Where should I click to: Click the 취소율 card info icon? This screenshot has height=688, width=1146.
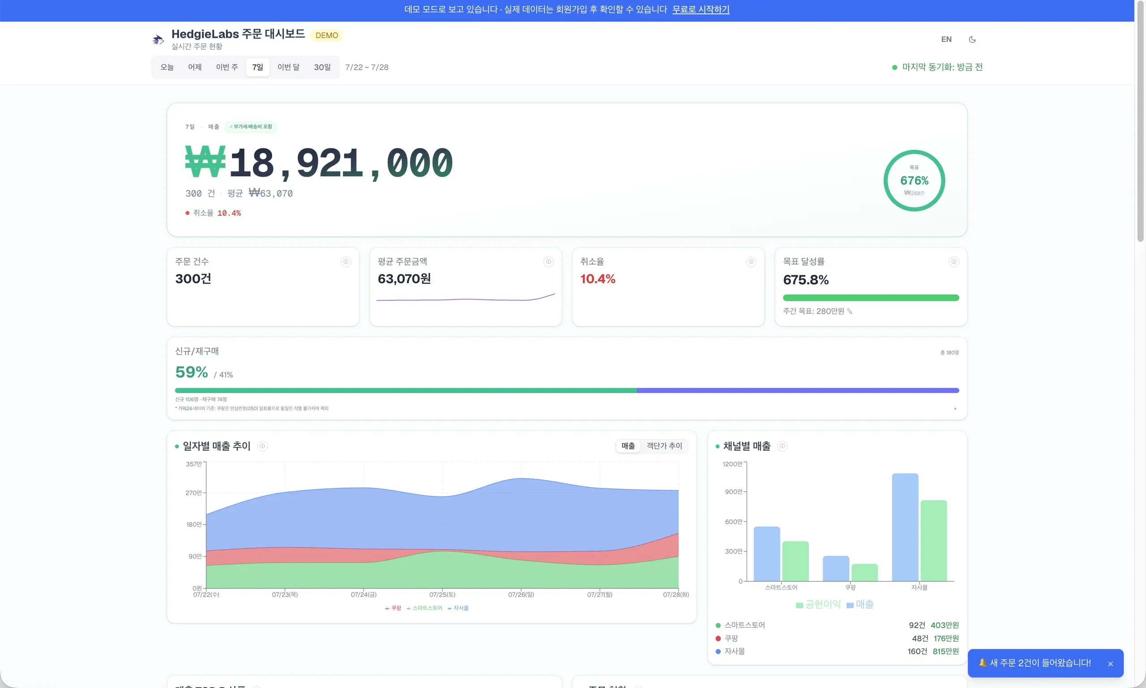751,262
